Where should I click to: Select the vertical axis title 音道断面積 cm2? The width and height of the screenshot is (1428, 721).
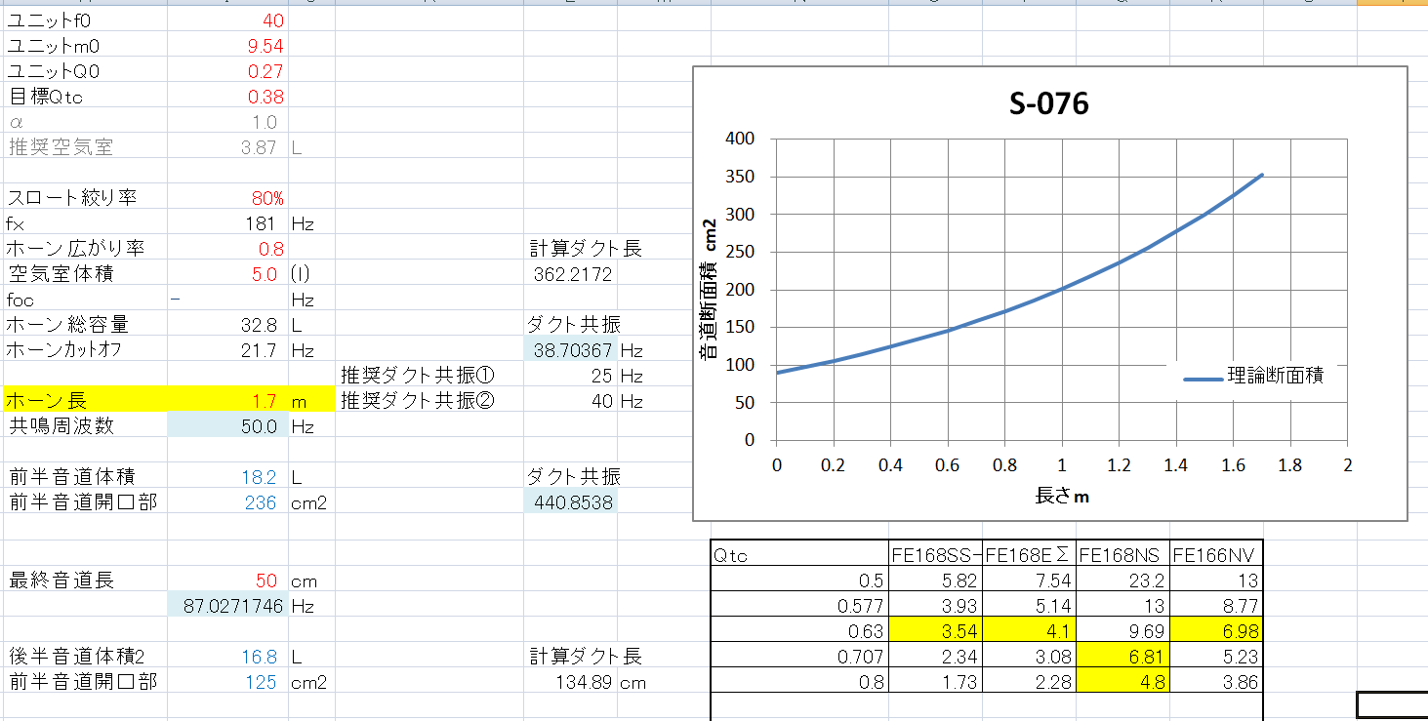point(710,289)
